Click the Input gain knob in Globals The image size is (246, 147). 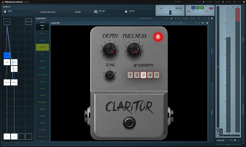click(5, 12)
